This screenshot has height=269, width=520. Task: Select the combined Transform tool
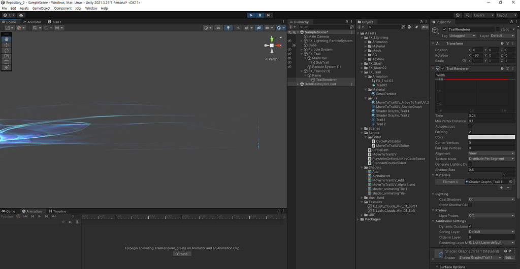click(x=6, y=67)
